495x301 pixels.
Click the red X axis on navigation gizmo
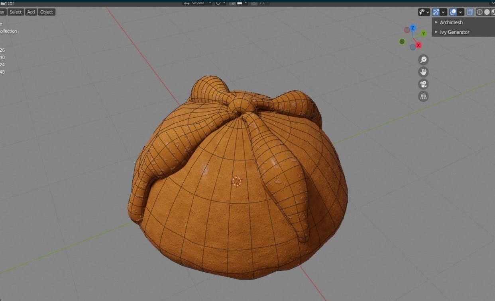click(418, 45)
